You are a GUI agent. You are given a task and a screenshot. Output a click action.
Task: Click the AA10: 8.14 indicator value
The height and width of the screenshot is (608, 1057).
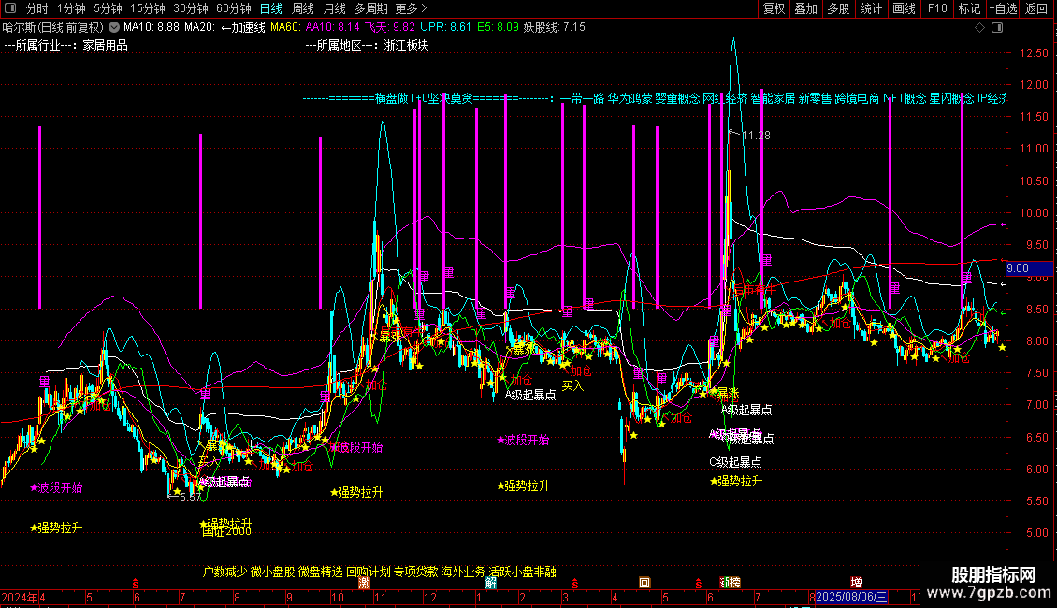coord(332,28)
